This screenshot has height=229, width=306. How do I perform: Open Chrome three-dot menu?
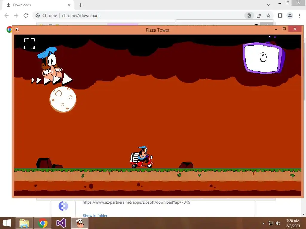[299, 16]
